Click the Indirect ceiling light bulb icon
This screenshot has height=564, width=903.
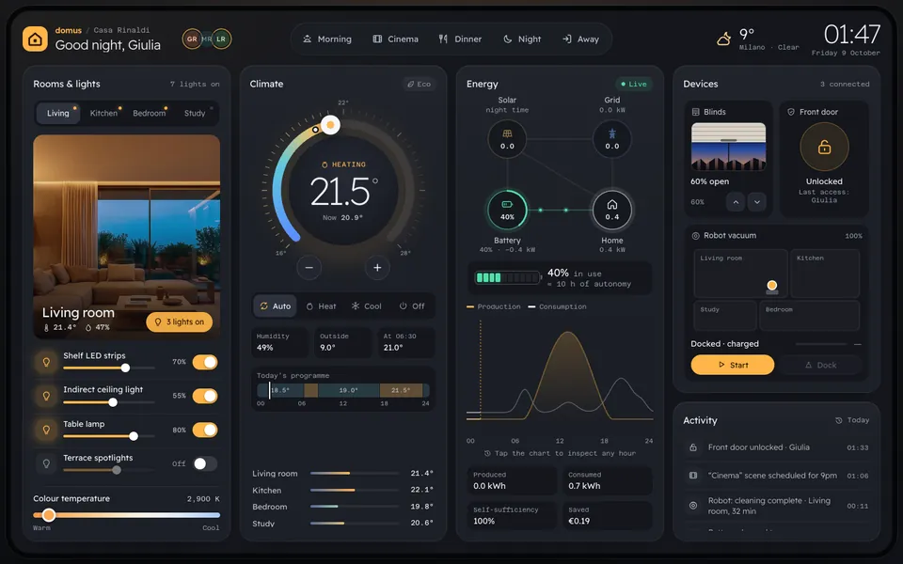[x=46, y=396]
